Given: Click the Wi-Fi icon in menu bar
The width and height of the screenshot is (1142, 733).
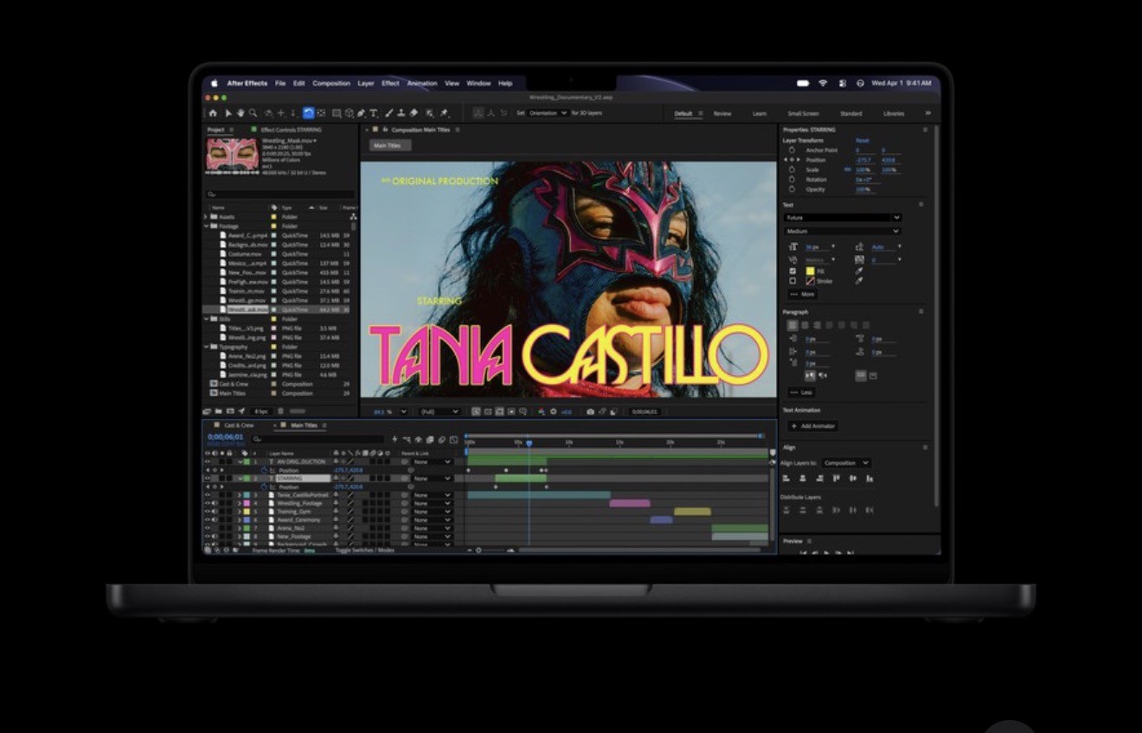Looking at the screenshot, I should 823,83.
